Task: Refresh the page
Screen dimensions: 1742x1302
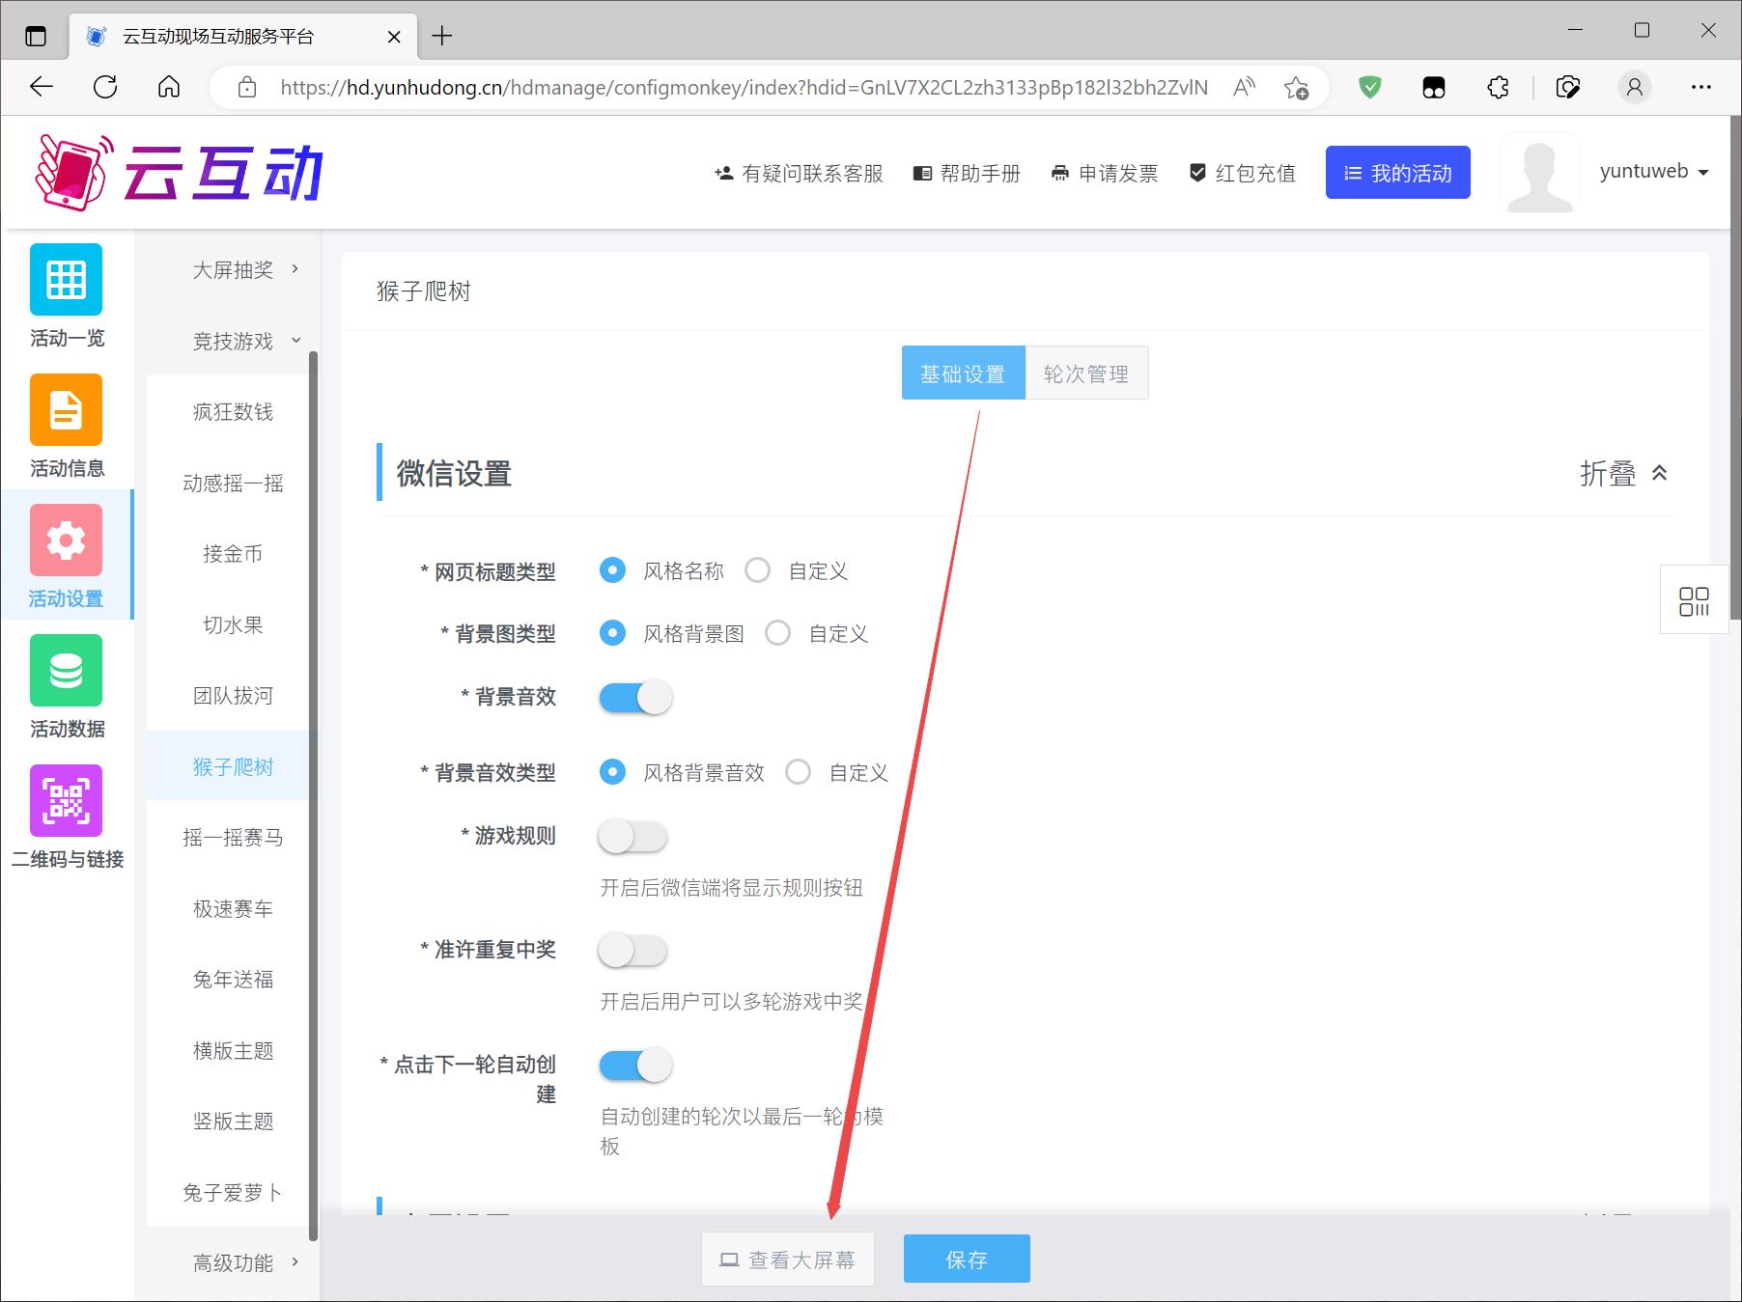Action: click(105, 87)
